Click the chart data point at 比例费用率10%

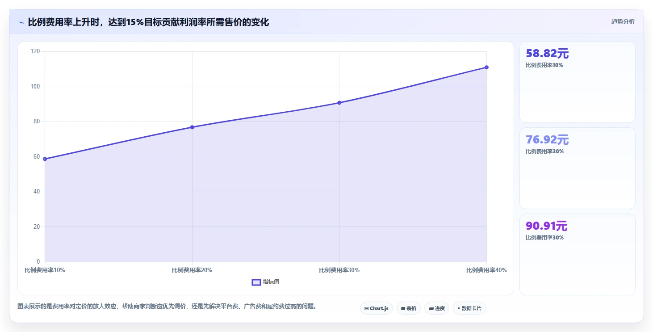pos(45,159)
